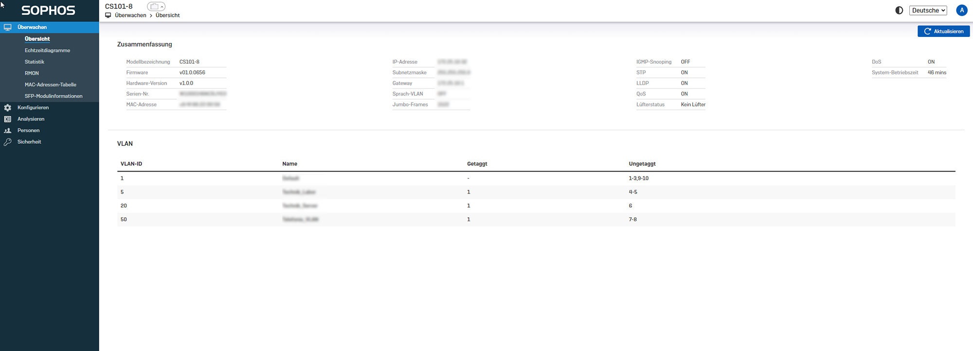Click the Personen users icon
The height and width of the screenshot is (351, 973).
pyautogui.click(x=7, y=130)
